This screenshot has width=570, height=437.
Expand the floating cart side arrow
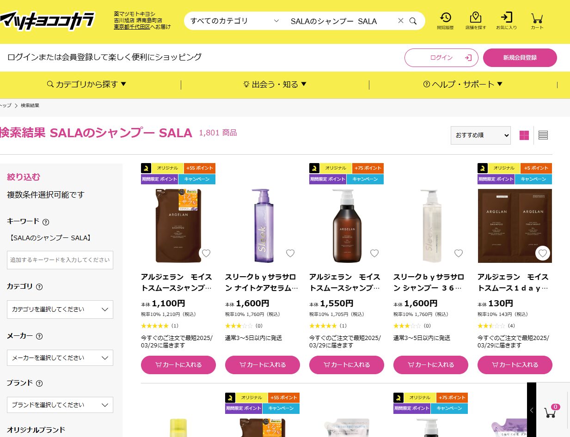[x=532, y=410]
